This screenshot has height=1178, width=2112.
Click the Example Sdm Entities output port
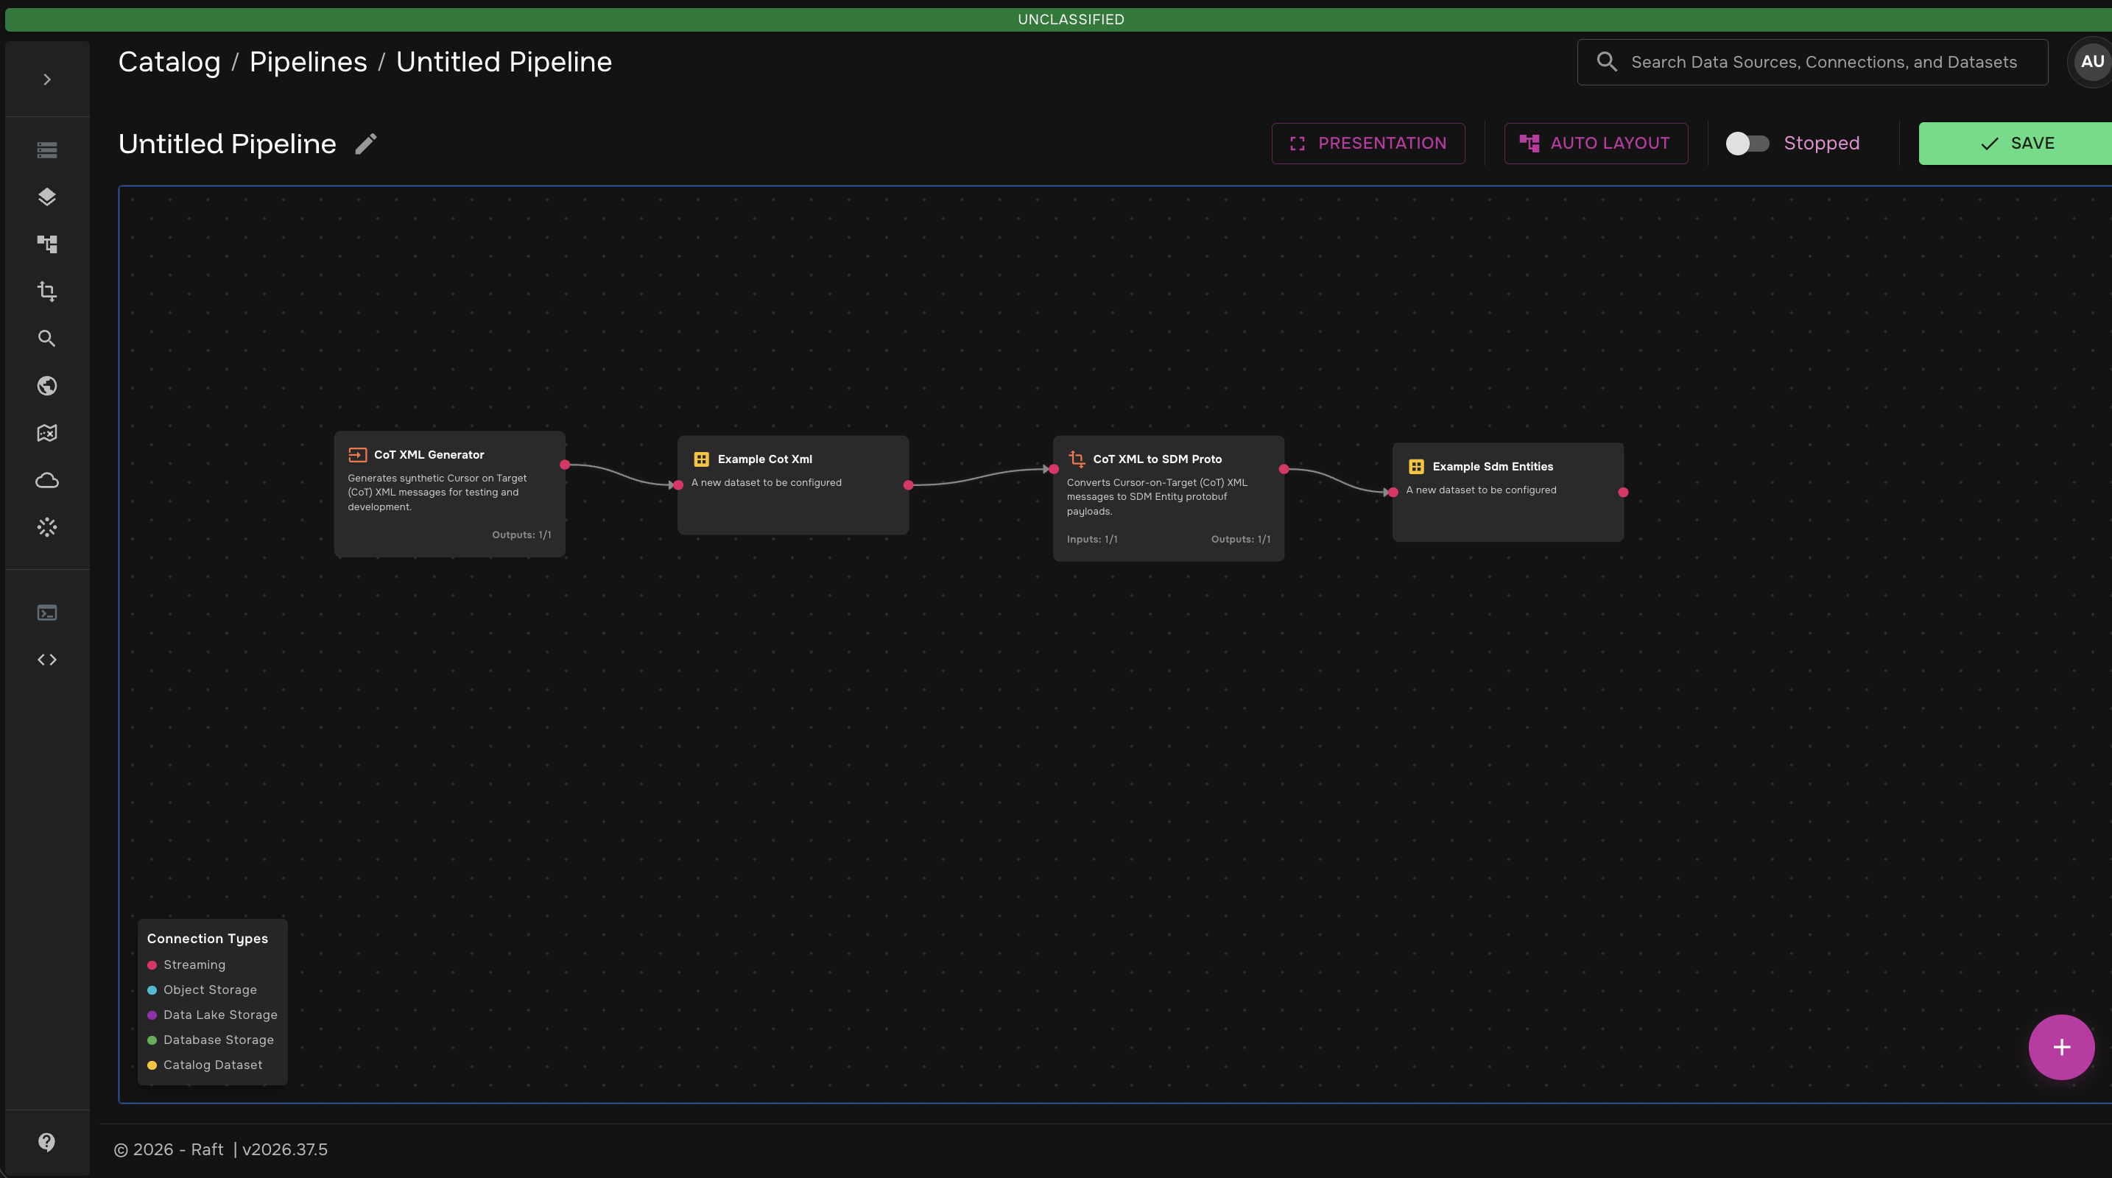click(x=1623, y=493)
